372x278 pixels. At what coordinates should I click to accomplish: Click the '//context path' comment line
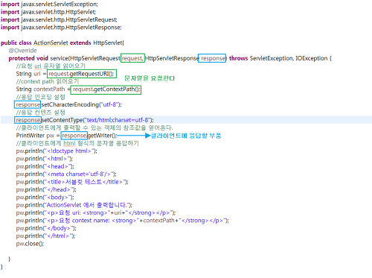coord(48,81)
